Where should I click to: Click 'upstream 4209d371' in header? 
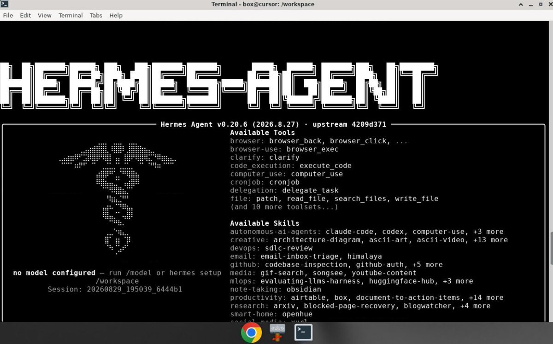[349, 124]
